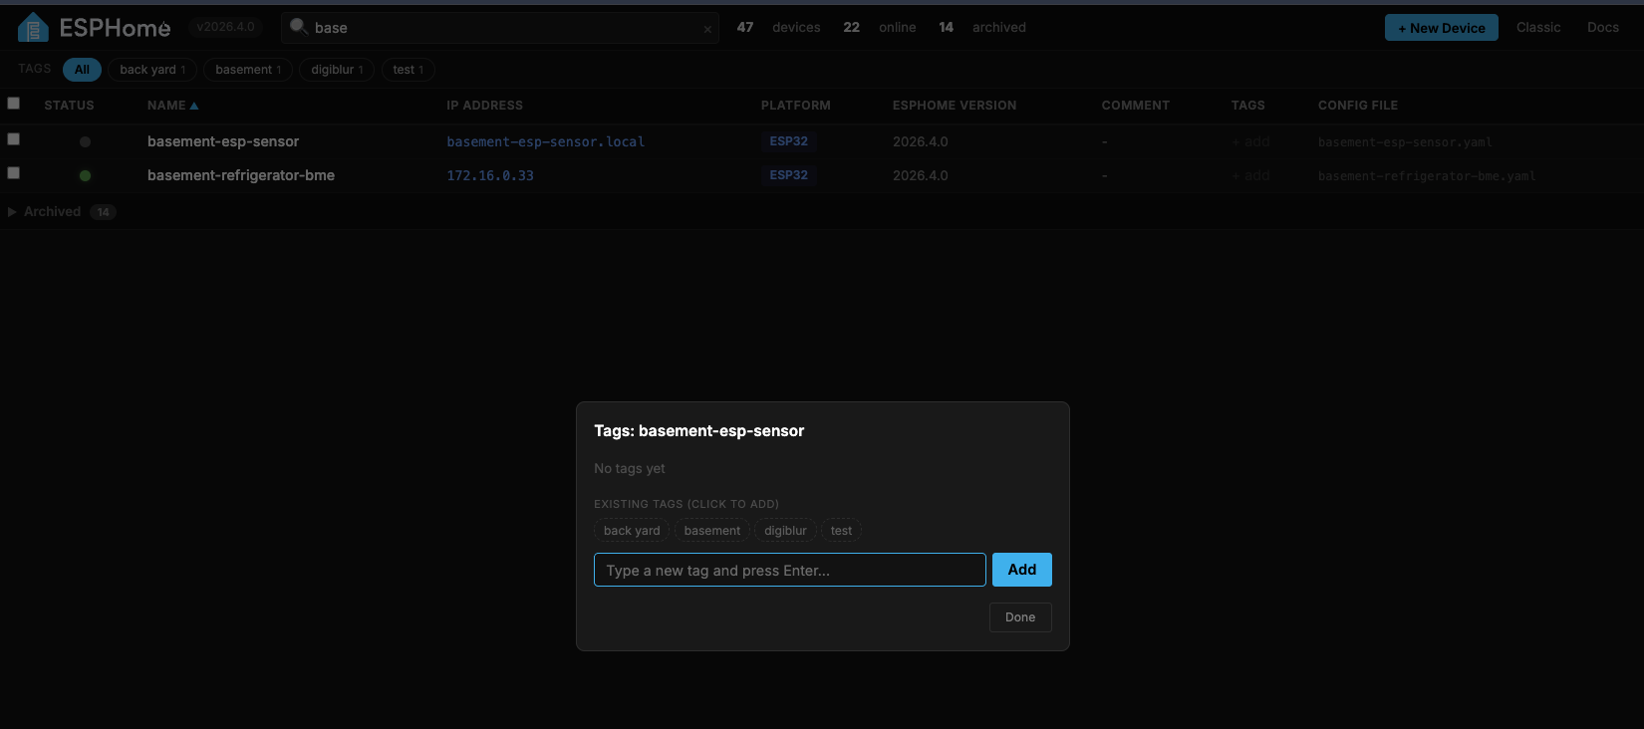
Task: Click the green online status dot for basement-refrigerator-bme
Action: point(85,175)
